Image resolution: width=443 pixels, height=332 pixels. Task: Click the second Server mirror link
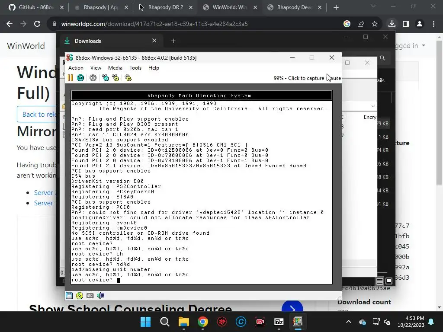coord(44,203)
